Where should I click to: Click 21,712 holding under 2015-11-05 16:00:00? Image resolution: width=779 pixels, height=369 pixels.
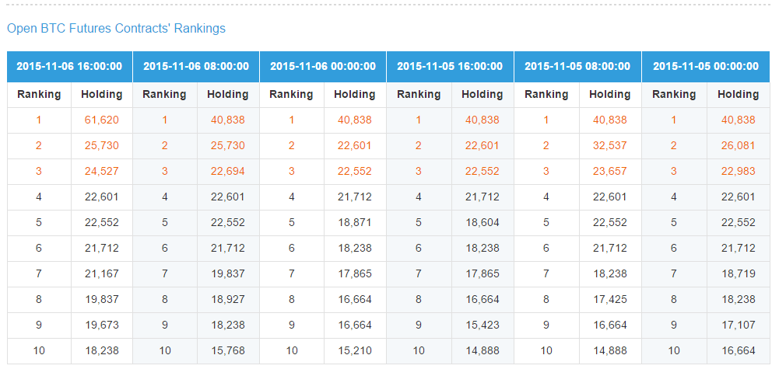482,197
